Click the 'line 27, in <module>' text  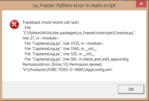[40, 38]
